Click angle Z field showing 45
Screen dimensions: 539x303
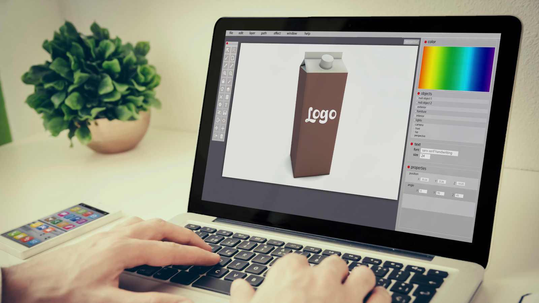(x=459, y=196)
